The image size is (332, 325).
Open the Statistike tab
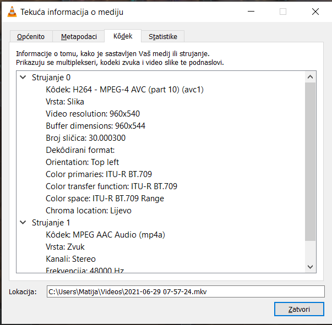tap(162, 37)
